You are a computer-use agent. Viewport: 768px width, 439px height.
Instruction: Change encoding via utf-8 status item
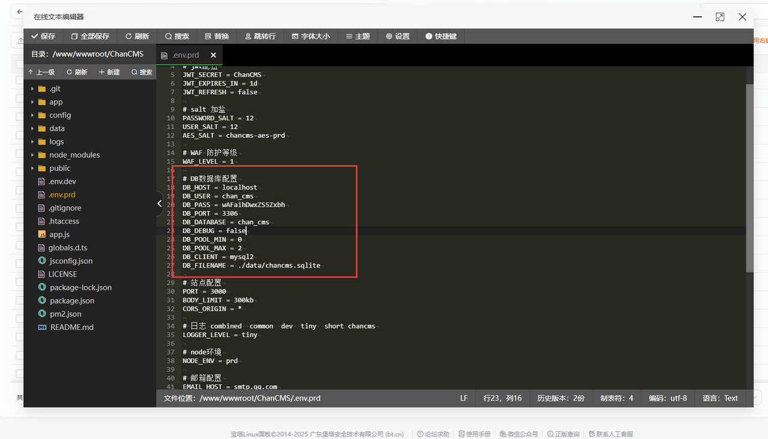pyautogui.click(x=667, y=398)
